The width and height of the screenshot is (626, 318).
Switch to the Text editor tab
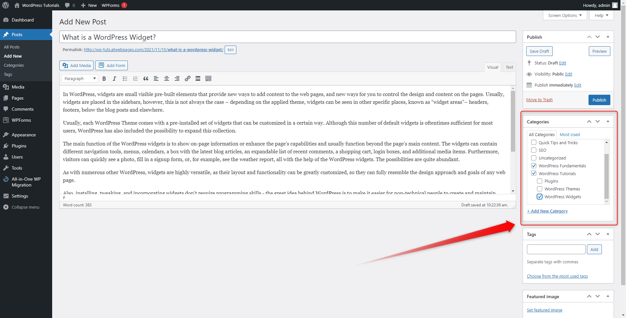click(509, 67)
